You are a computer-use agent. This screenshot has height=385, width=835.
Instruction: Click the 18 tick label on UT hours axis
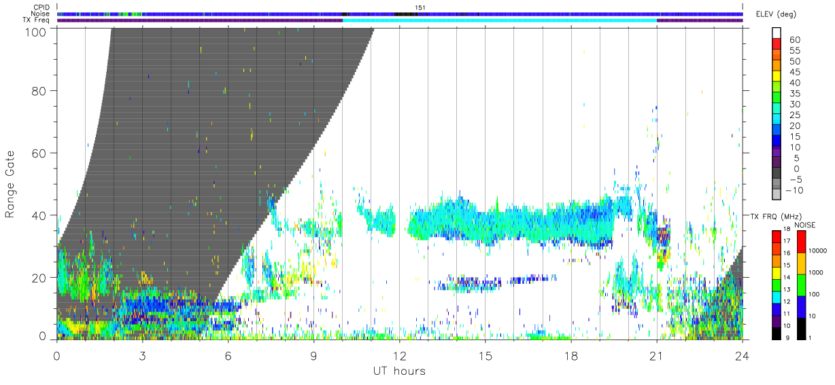[571, 355]
